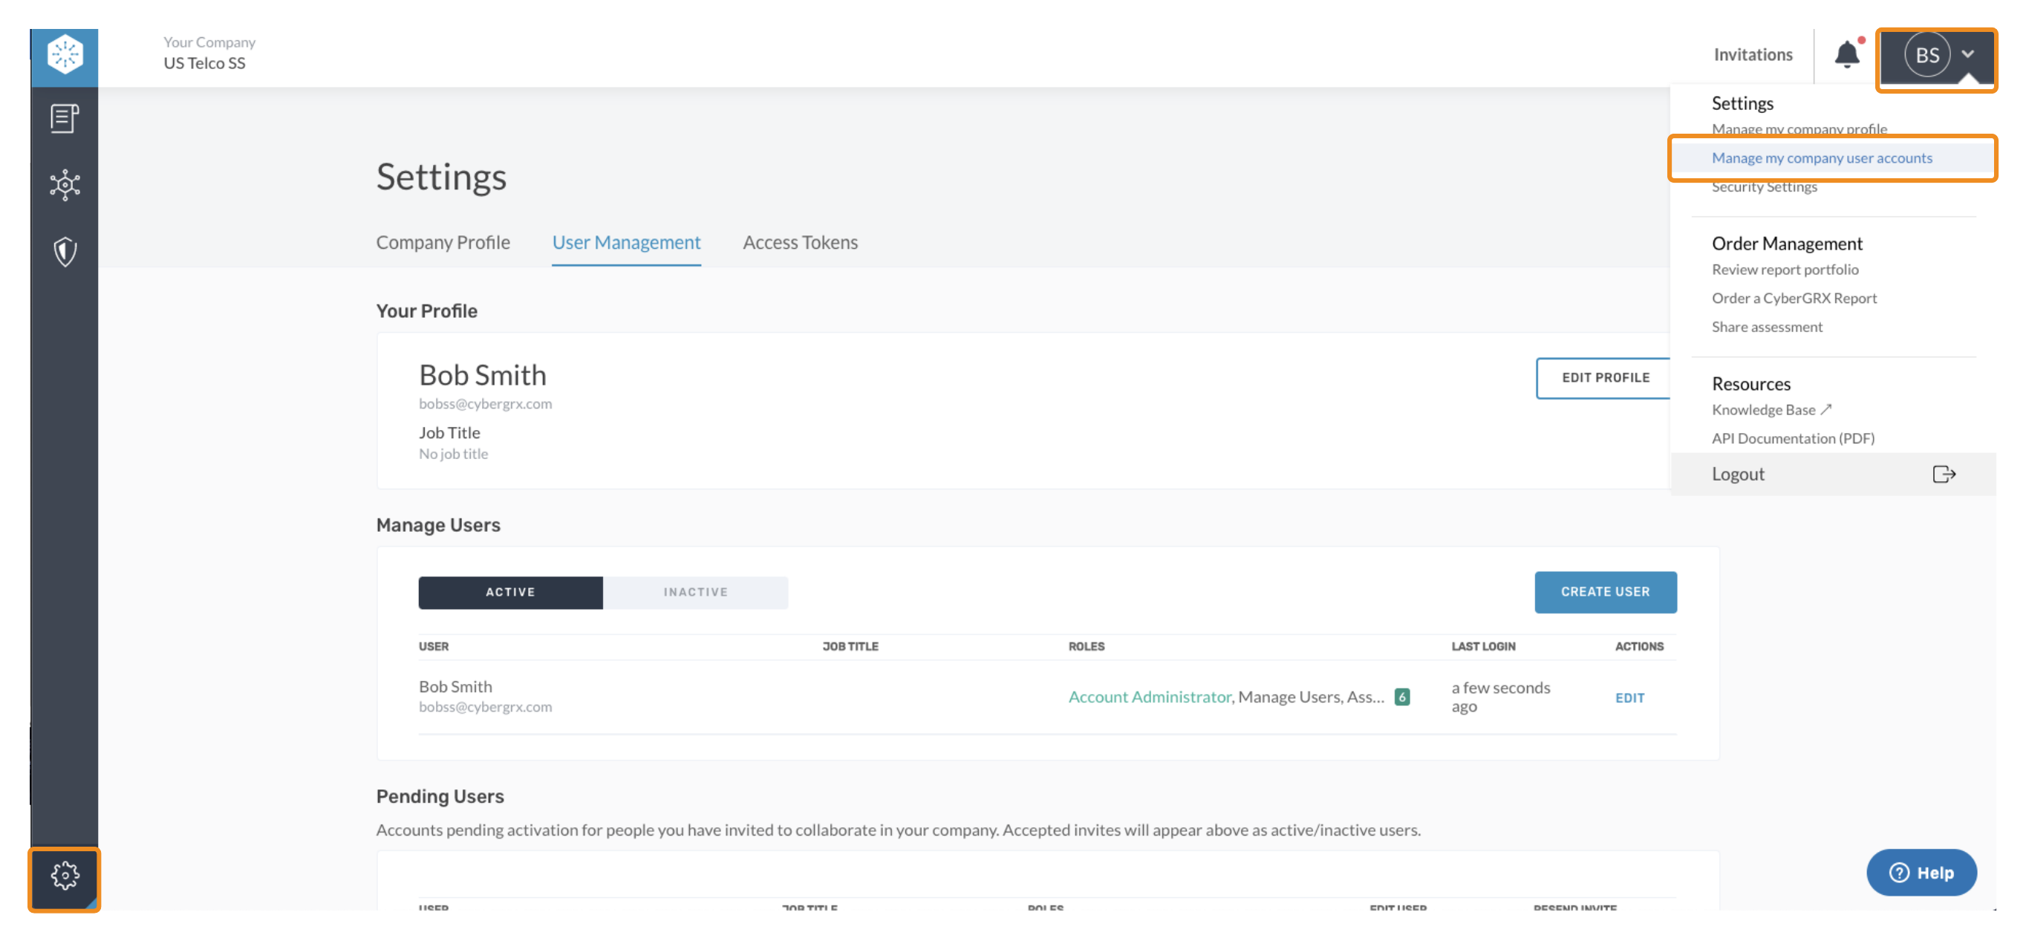Choose Order a CyberGRX Report
2026x941 pixels.
tap(1795, 297)
